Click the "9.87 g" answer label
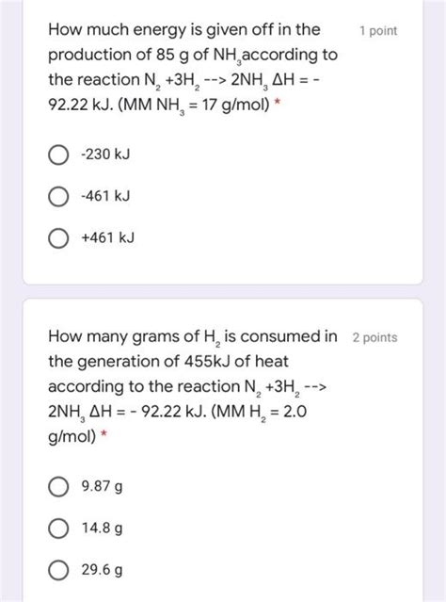Image resolution: width=446 pixels, height=602 pixels. [102, 486]
